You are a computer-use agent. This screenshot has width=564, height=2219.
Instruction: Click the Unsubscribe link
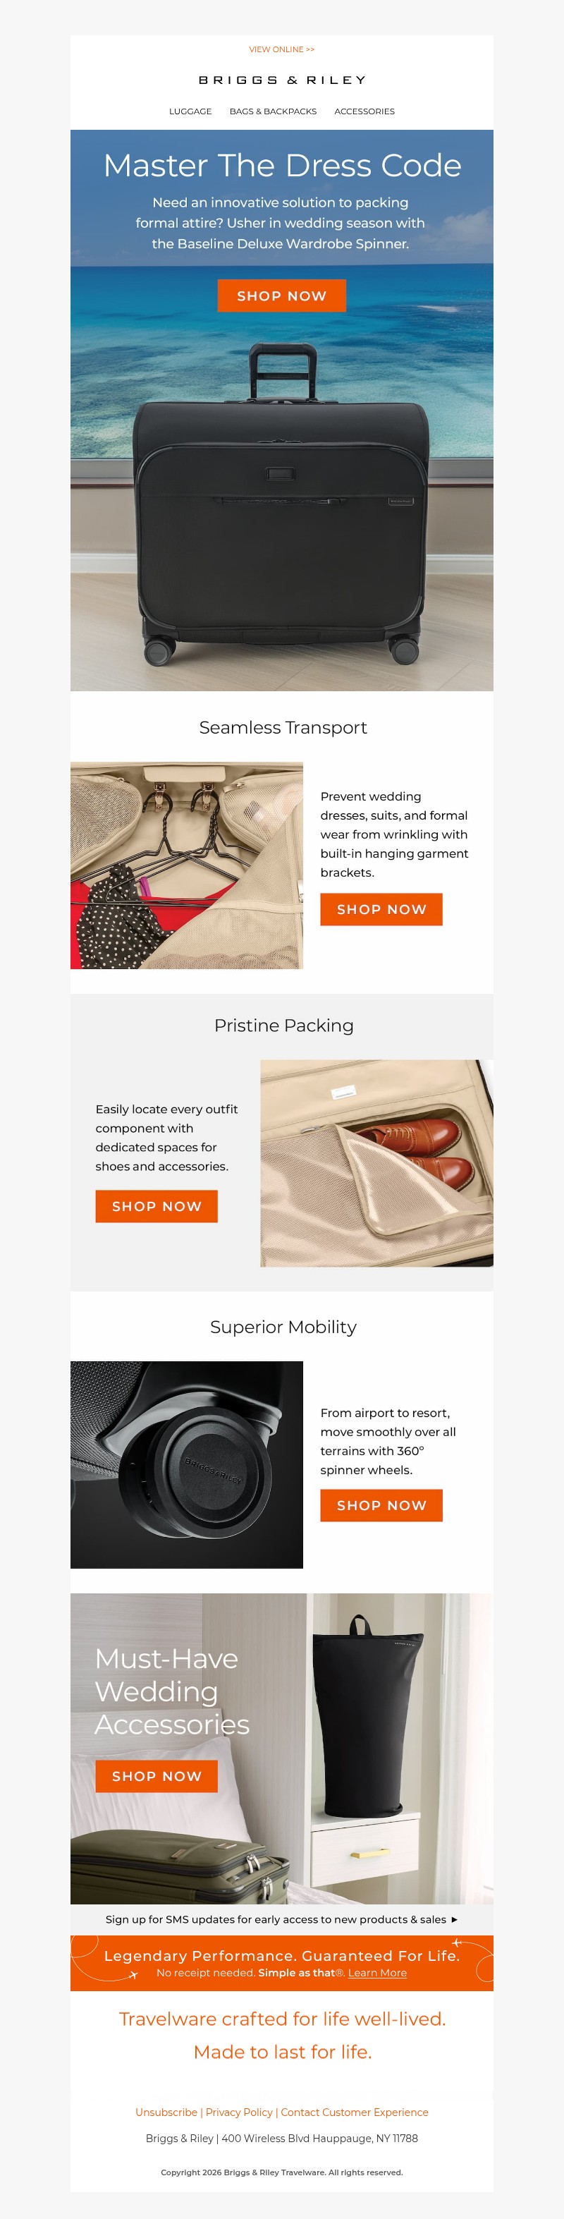point(166,2112)
